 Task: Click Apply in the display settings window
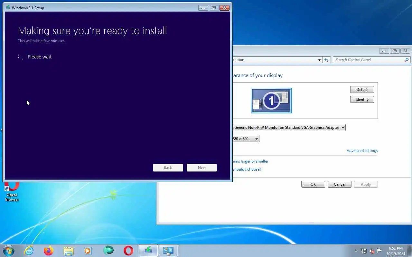[366, 184]
